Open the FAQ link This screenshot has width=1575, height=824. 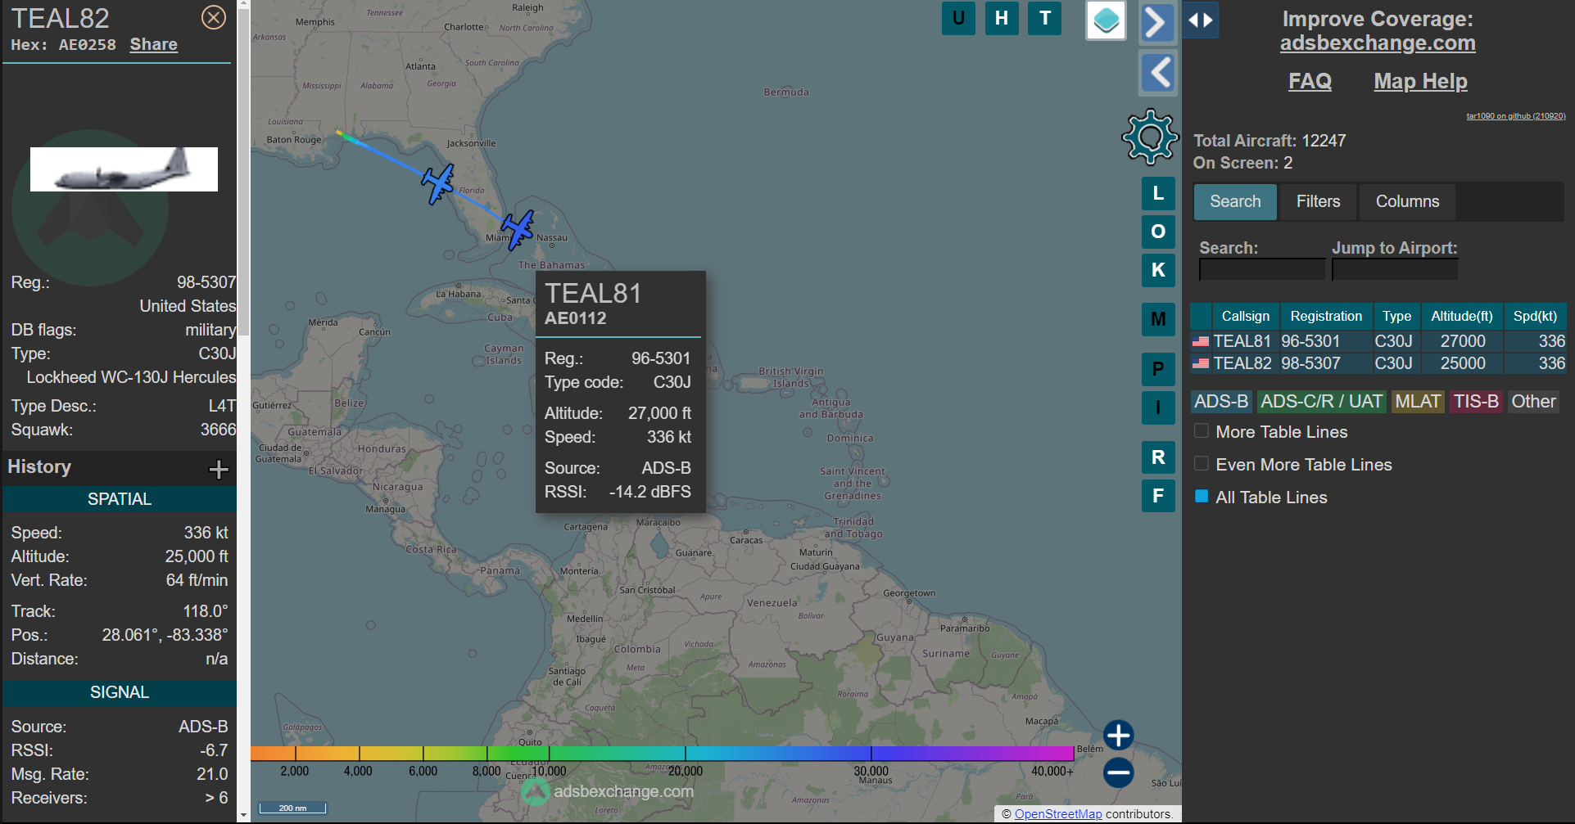pyautogui.click(x=1310, y=81)
